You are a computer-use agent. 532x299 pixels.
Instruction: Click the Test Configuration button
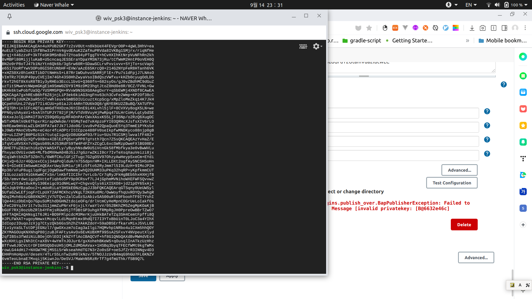[452, 183]
